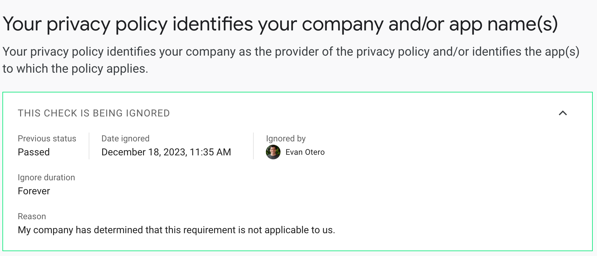The height and width of the screenshot is (256, 597).
Task: Click the "Date ignored" label
Action: (125, 139)
